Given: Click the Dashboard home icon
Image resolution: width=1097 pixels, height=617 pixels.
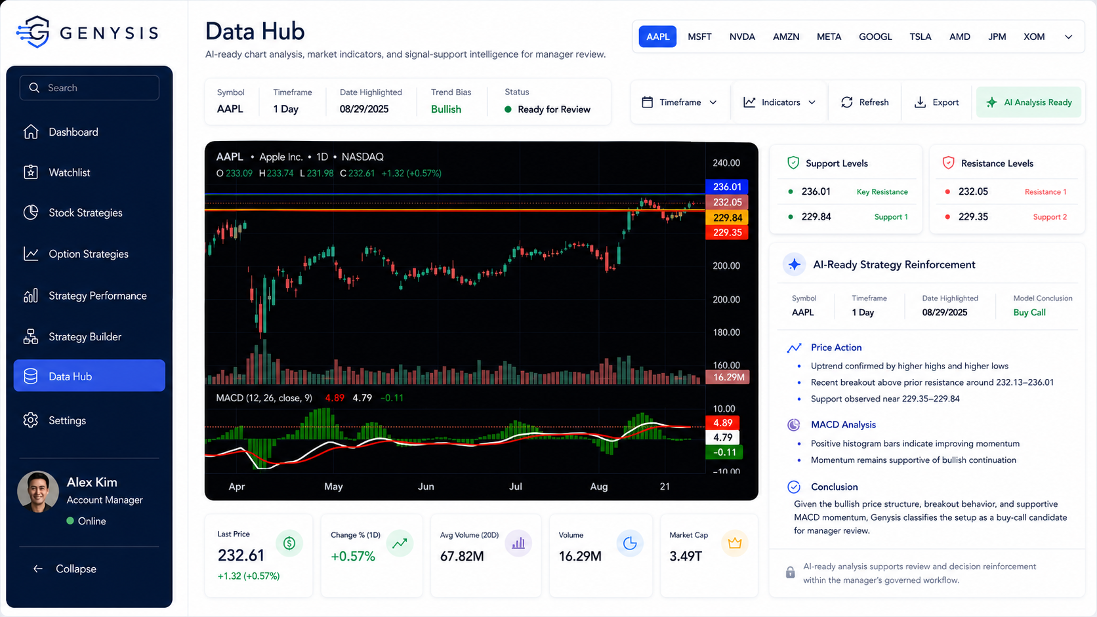Looking at the screenshot, I should (x=31, y=132).
